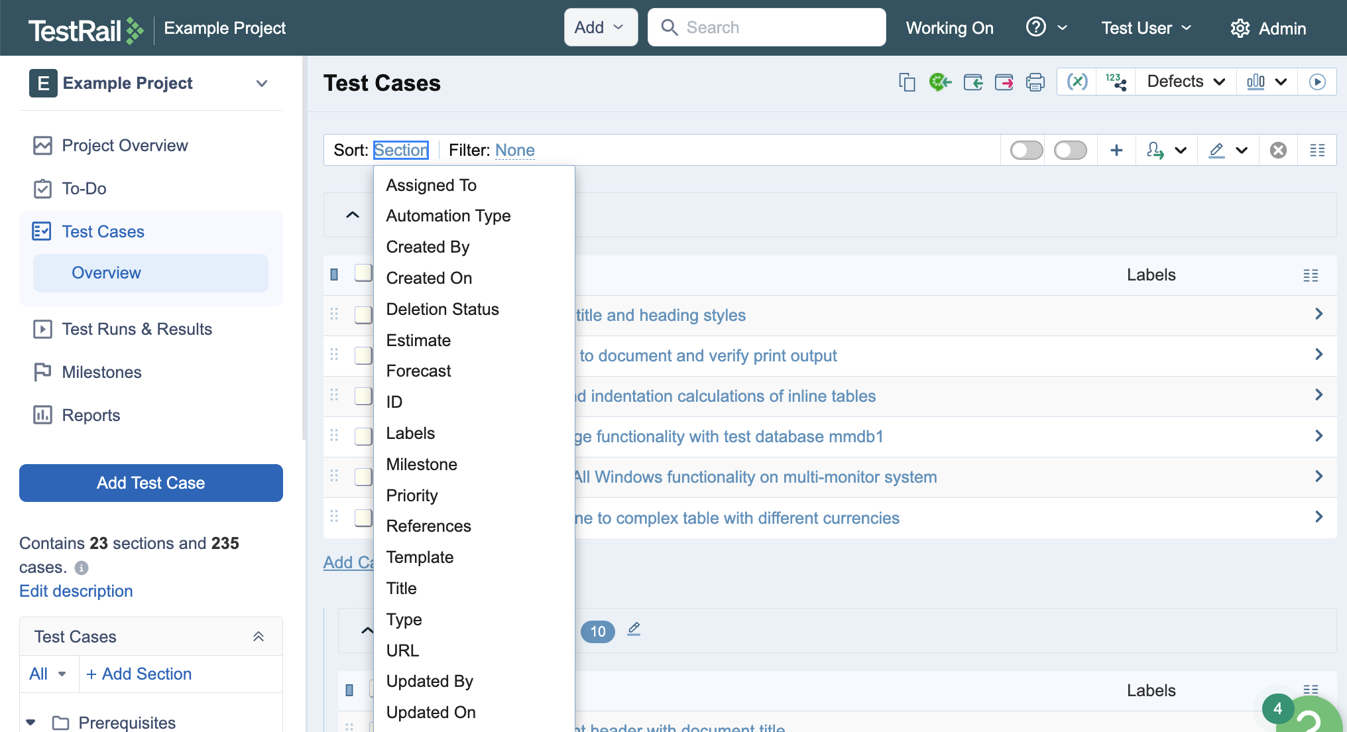The image size is (1347, 732).
Task: Toggle the first switch in sort bar
Action: tap(1026, 151)
